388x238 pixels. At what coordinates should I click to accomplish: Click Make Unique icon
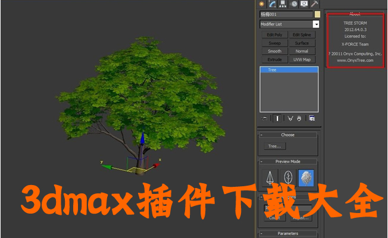(290, 118)
